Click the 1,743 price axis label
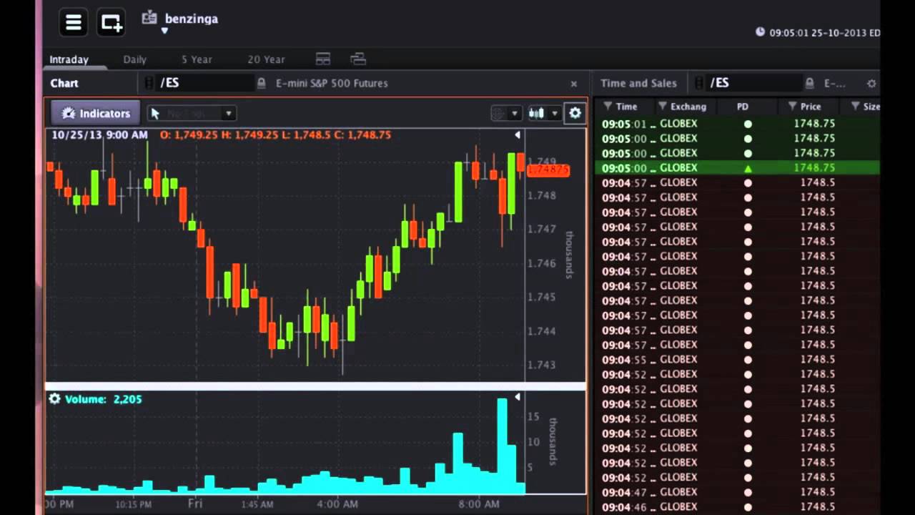Image resolution: width=915 pixels, height=515 pixels. click(542, 365)
